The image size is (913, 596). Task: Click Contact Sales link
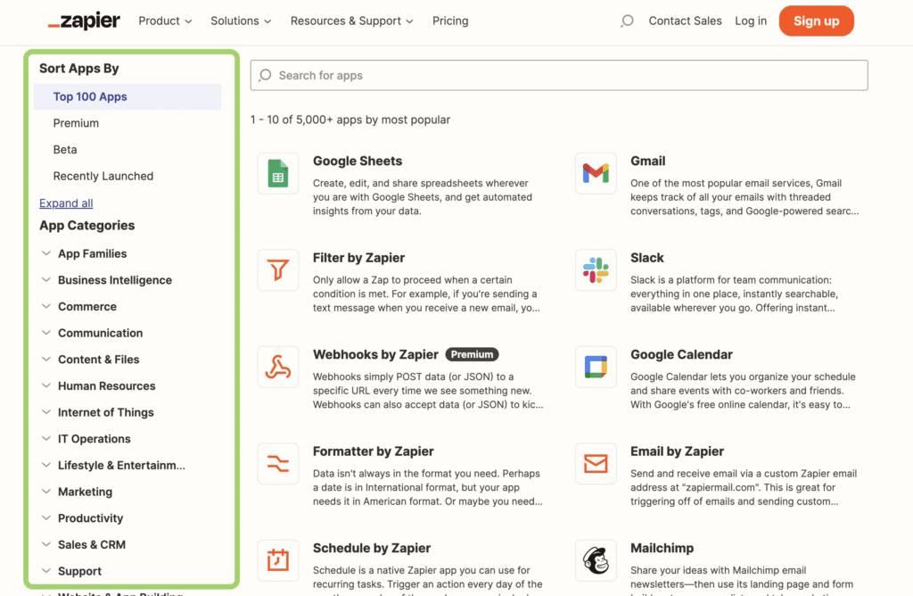[x=685, y=21]
